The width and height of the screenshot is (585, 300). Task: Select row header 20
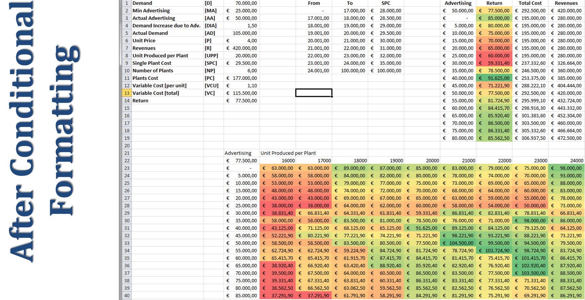click(x=127, y=145)
